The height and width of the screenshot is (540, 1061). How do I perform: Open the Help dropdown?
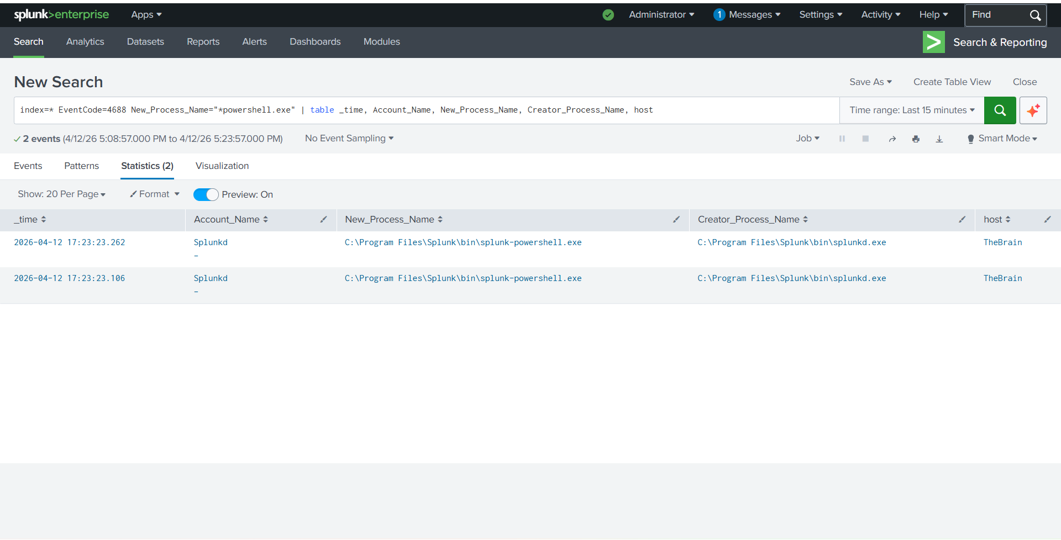point(933,15)
